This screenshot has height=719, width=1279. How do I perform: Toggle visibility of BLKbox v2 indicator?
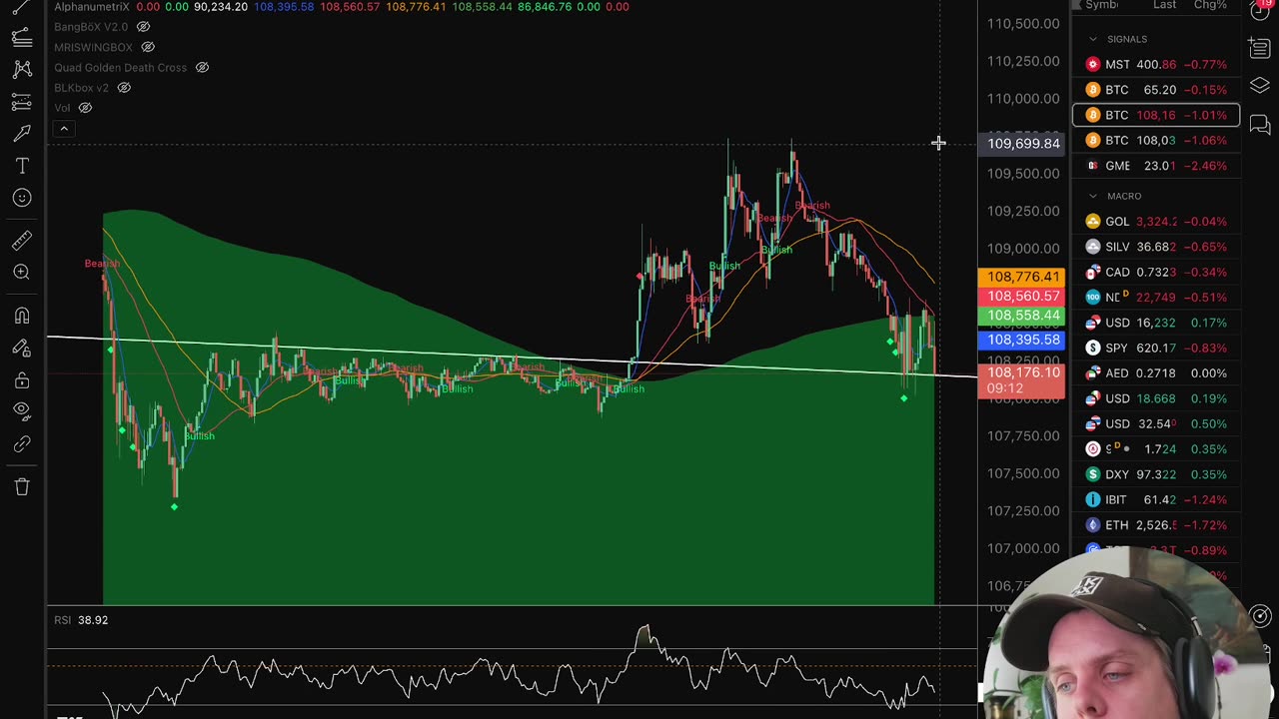(x=124, y=88)
